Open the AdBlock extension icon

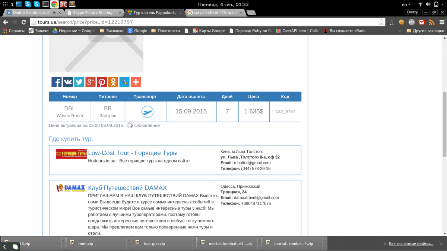[x=412, y=22]
